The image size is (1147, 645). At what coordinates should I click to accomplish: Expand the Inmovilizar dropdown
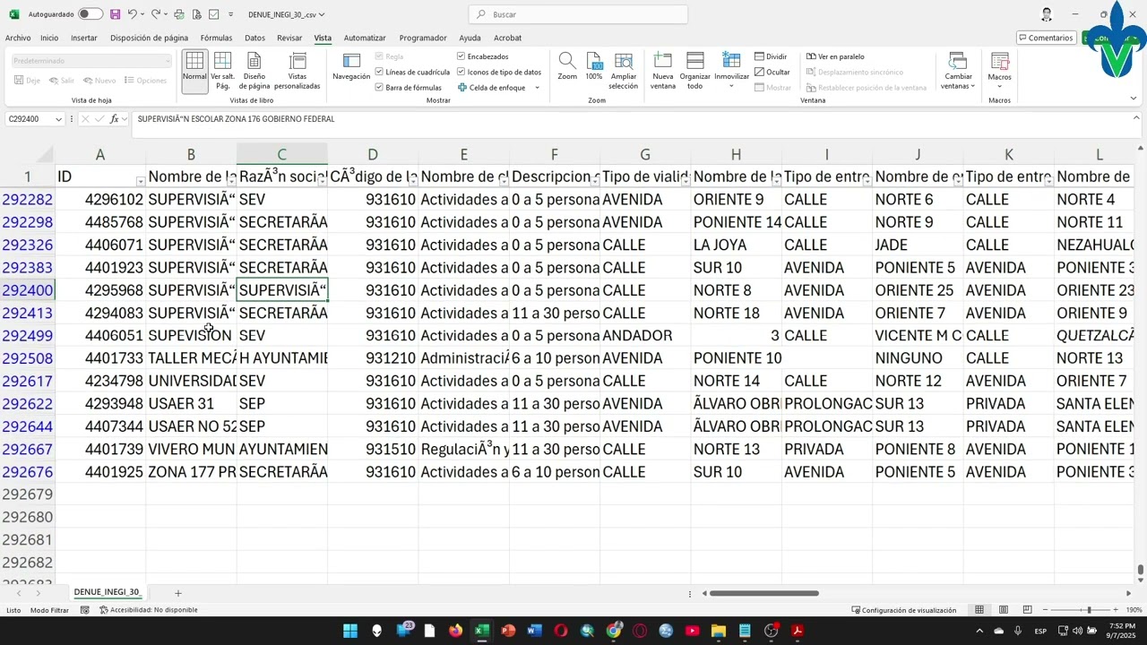731,86
